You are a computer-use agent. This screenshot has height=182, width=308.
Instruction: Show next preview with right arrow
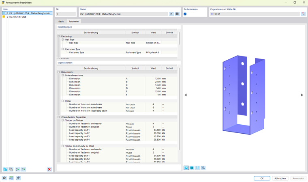(302, 95)
